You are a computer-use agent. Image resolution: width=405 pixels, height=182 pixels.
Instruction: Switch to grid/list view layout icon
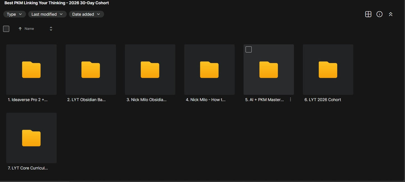pyautogui.click(x=368, y=14)
